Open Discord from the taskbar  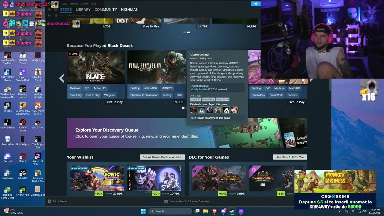point(223,211)
